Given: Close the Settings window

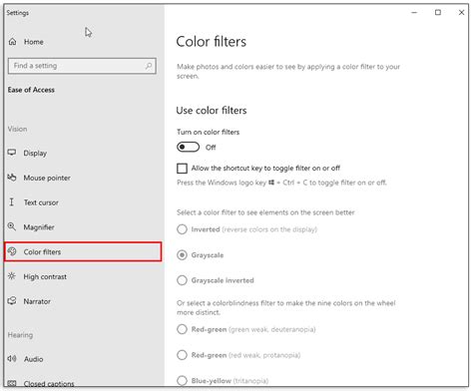Looking at the screenshot, I should pos(461,12).
